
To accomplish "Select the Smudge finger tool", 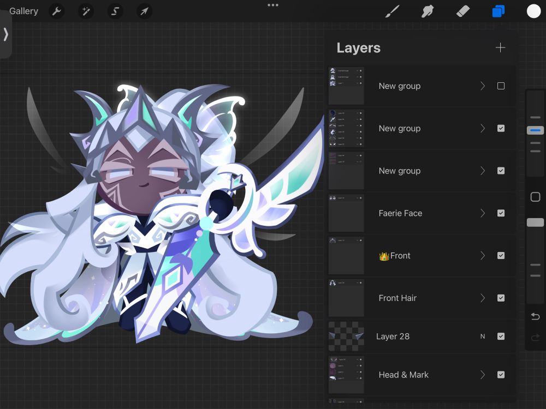I will (428, 11).
